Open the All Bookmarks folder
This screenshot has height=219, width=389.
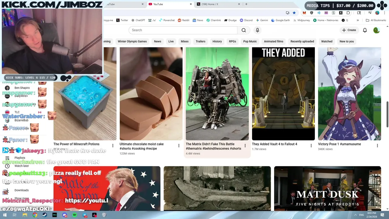point(376,20)
